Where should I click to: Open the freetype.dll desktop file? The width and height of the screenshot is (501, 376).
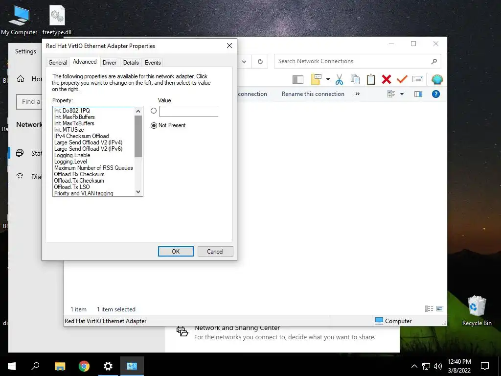pyautogui.click(x=57, y=21)
